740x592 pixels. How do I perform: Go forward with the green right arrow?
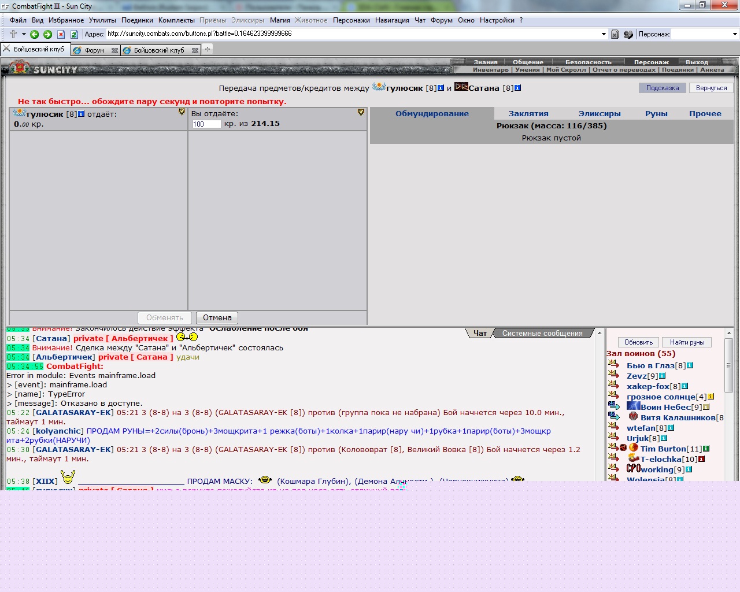coord(48,34)
